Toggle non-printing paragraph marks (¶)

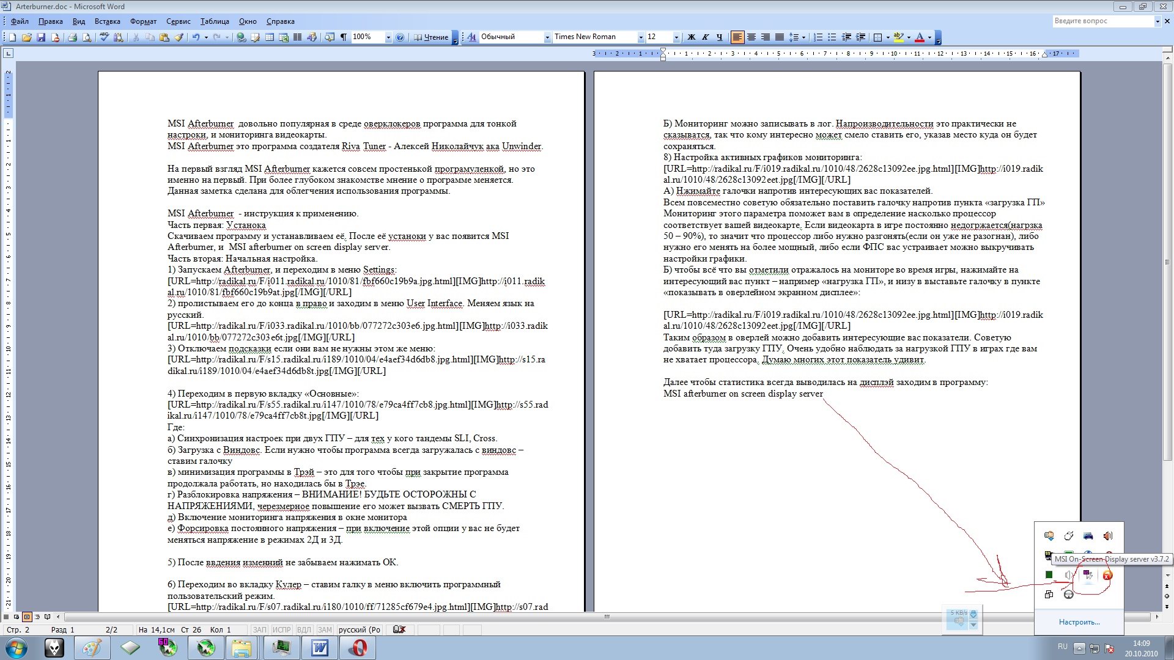343,37
